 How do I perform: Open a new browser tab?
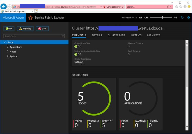[x=36, y=11]
